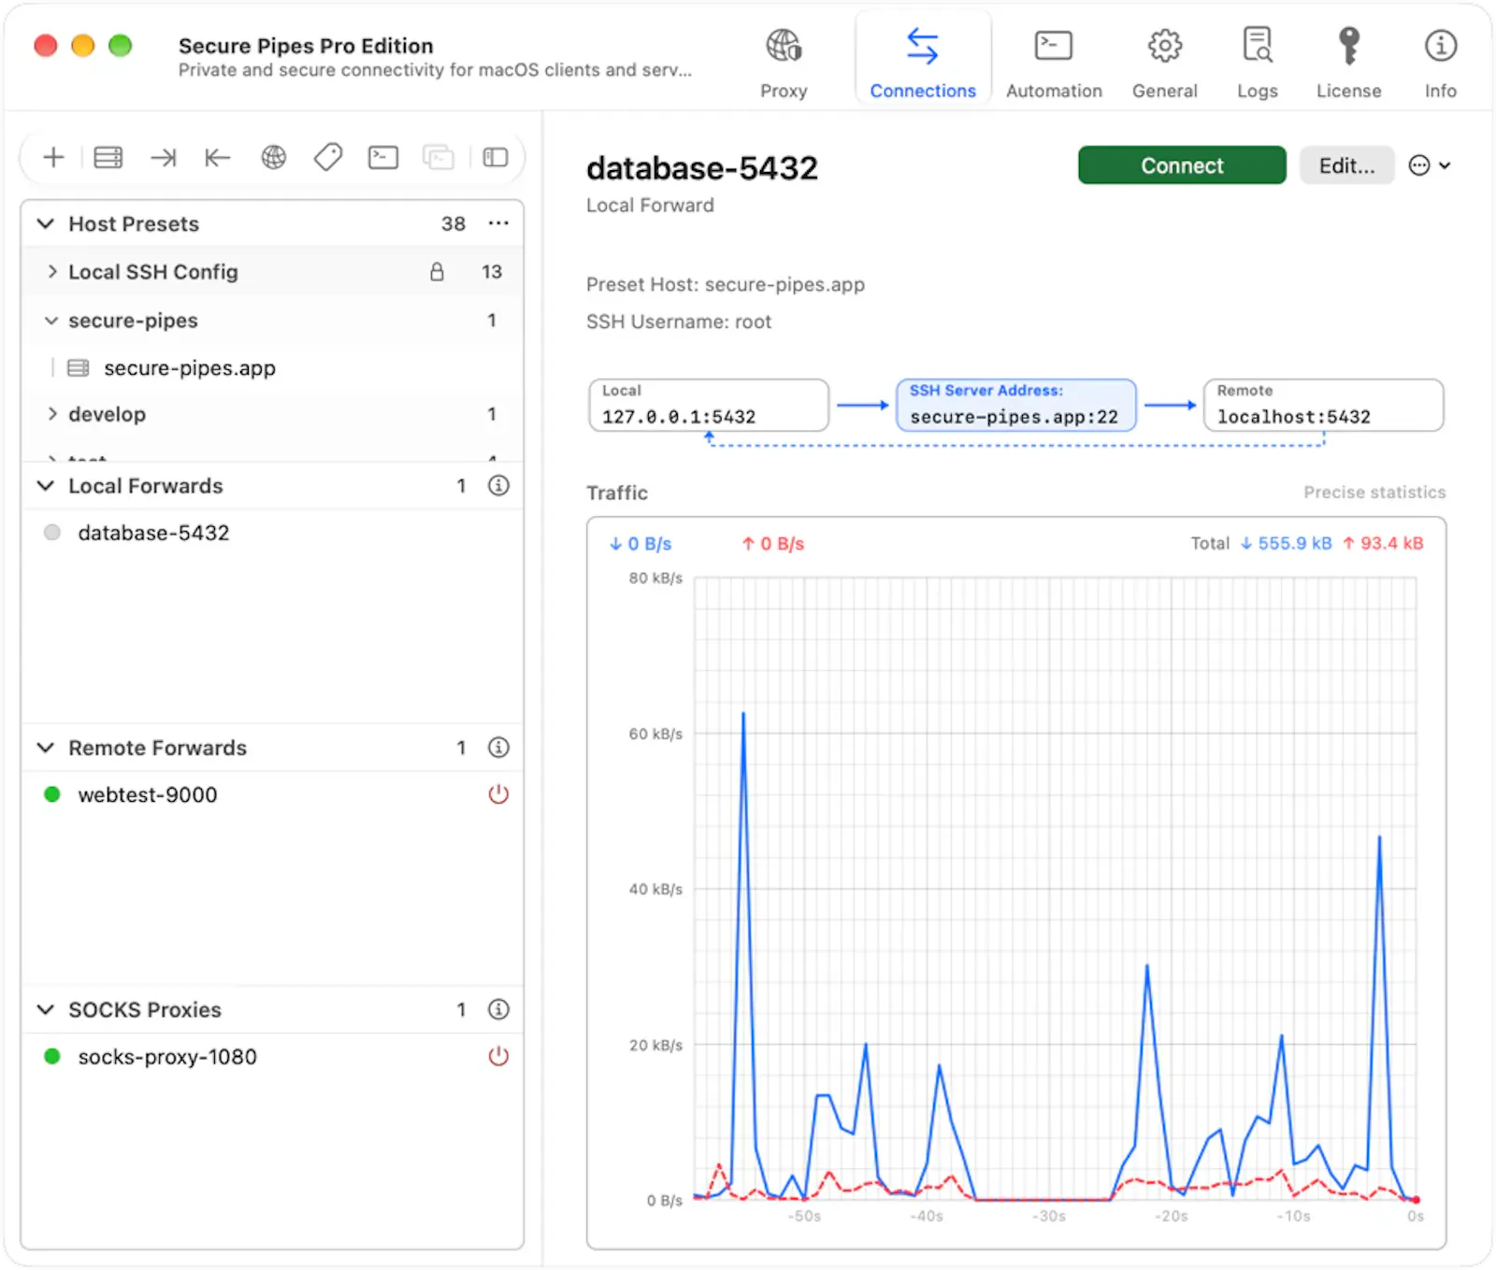Click the Local 127.0.0.1:5432 box
This screenshot has height=1270, width=1496.
click(709, 405)
